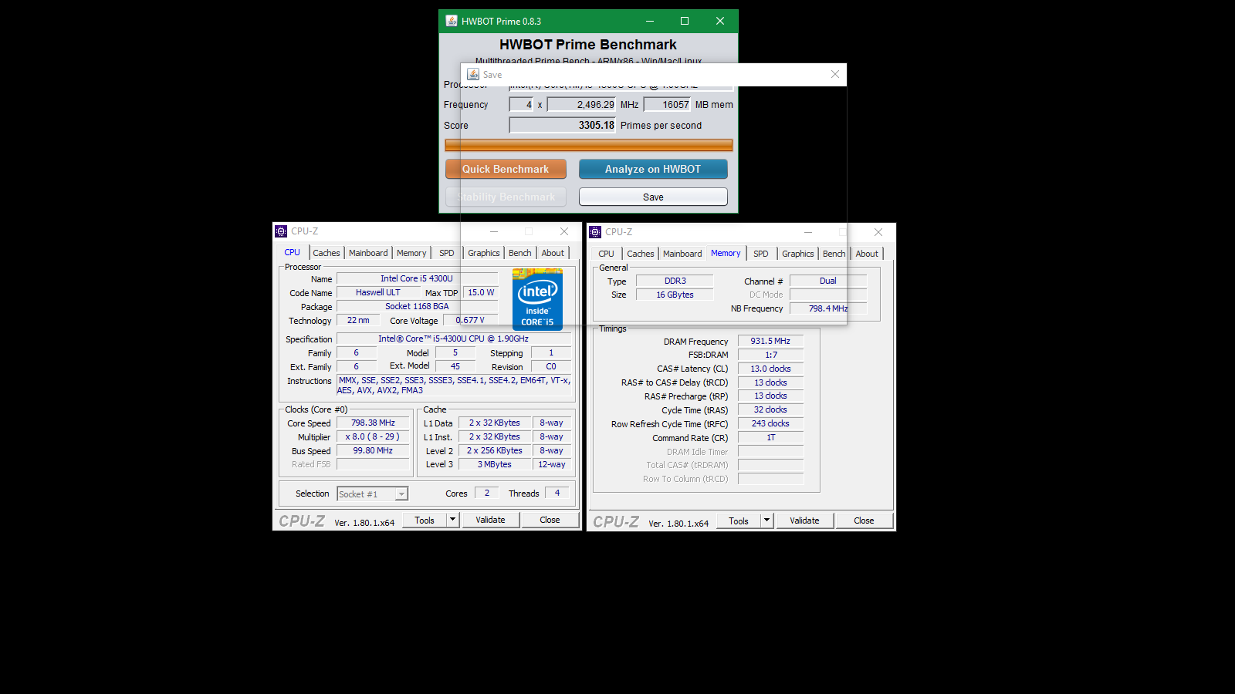1235x694 pixels.
Task: Expand Tools dropdown arrow in left CPU-Z
Action: (x=453, y=520)
